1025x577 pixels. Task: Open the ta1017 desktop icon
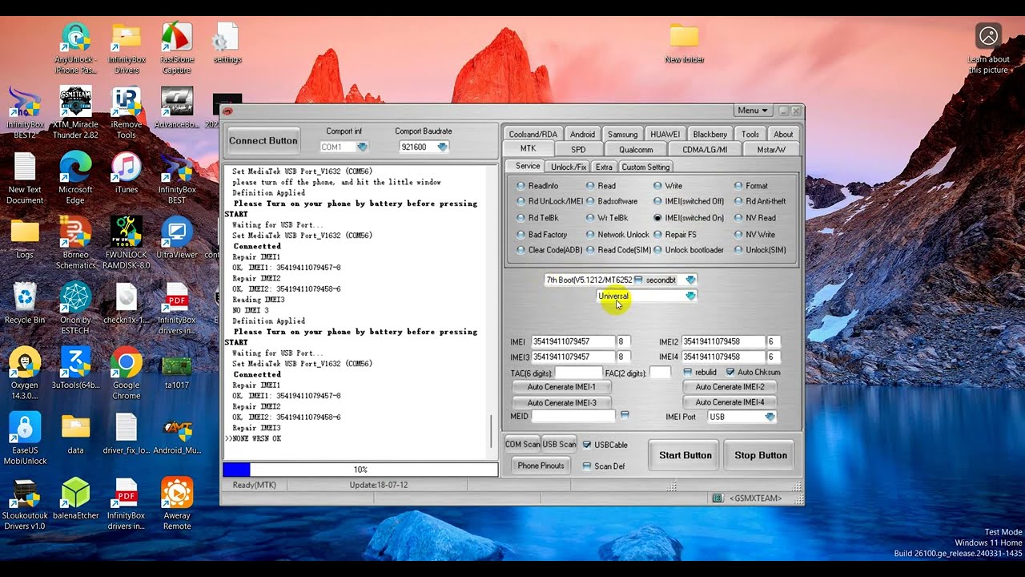(x=176, y=368)
